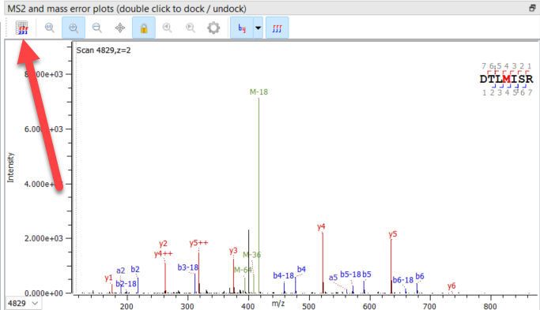Open the fragment ion table icon
This screenshot has width=540, height=310.
pos(21,28)
